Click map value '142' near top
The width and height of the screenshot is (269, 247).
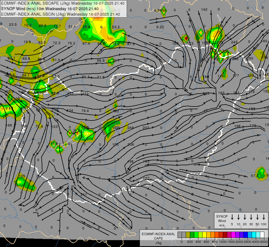pyautogui.click(x=204, y=10)
